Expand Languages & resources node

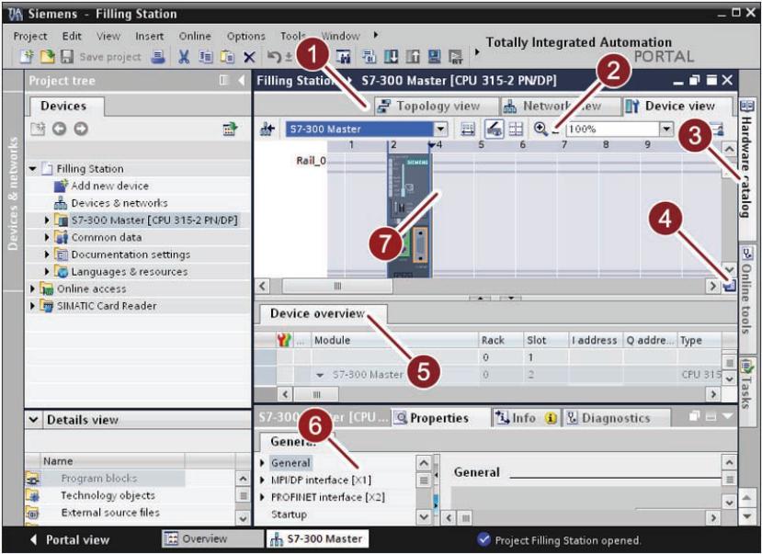(x=47, y=272)
